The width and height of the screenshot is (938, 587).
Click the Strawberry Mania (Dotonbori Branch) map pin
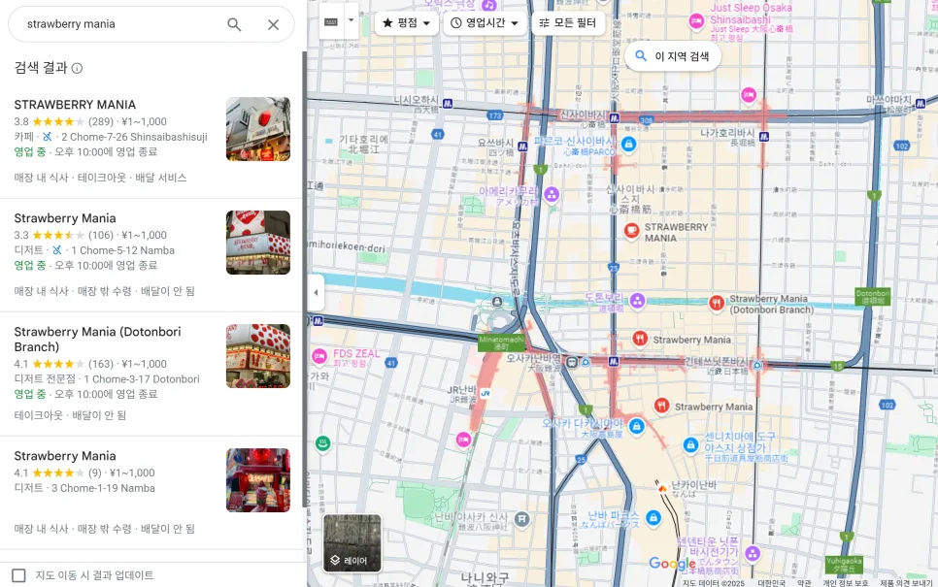716,304
